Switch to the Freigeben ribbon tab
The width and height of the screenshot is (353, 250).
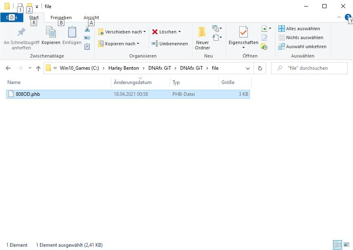pyautogui.click(x=61, y=18)
